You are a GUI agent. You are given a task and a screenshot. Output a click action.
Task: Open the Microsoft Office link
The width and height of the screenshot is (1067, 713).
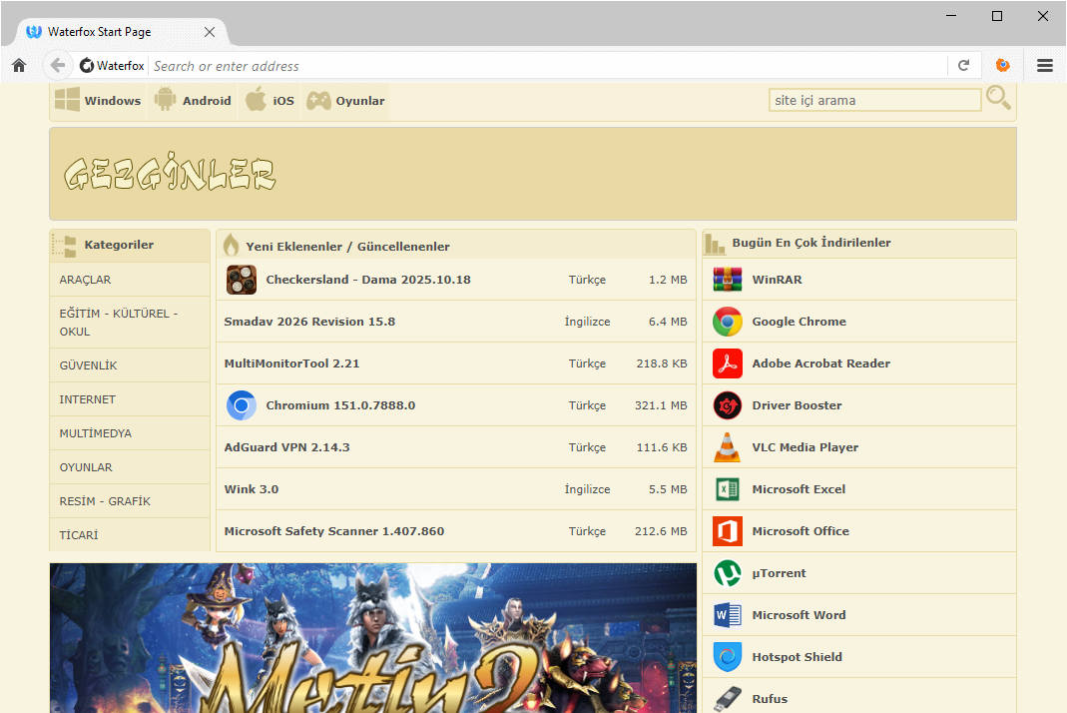point(800,531)
